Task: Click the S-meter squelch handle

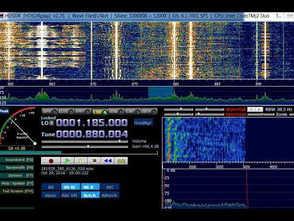Action: (35, 144)
